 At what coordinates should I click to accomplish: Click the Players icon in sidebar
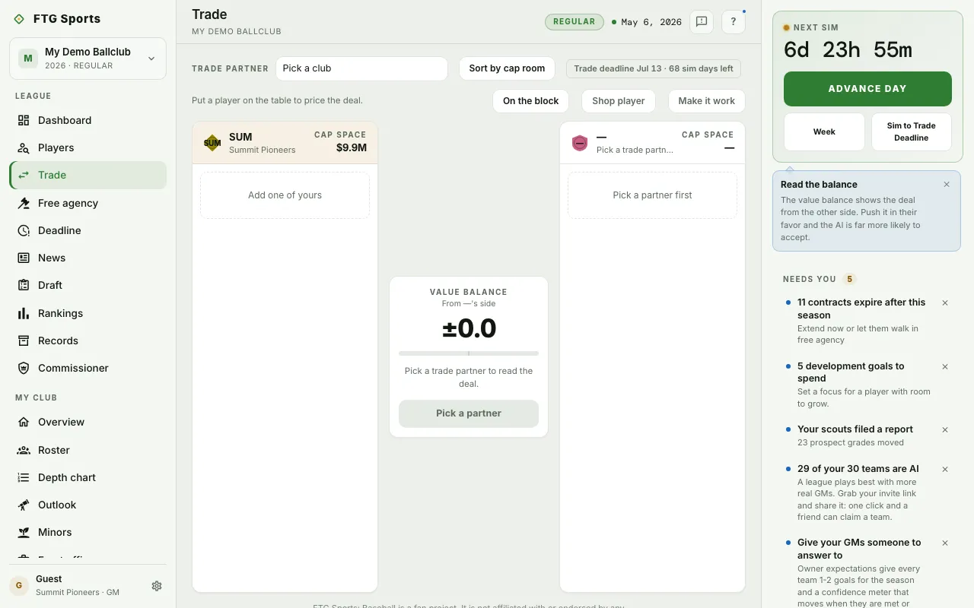click(24, 147)
